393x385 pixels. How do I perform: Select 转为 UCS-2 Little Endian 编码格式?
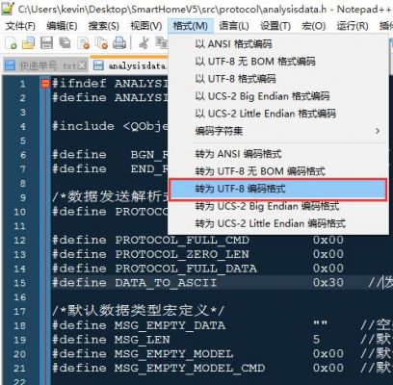278,223
